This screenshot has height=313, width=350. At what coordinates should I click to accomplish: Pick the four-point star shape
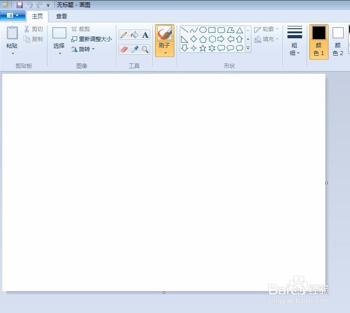point(193,48)
